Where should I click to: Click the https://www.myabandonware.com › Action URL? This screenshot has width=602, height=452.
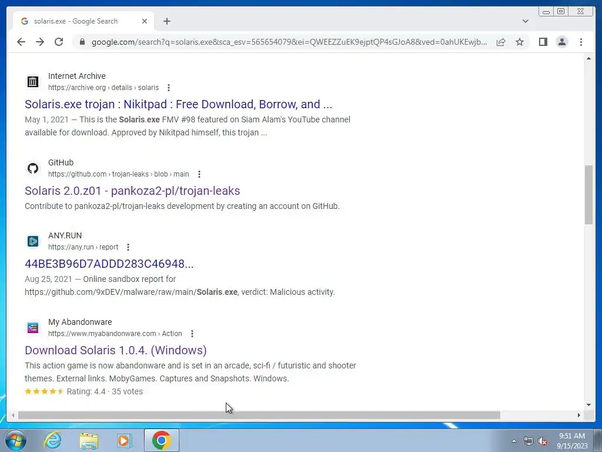(115, 334)
